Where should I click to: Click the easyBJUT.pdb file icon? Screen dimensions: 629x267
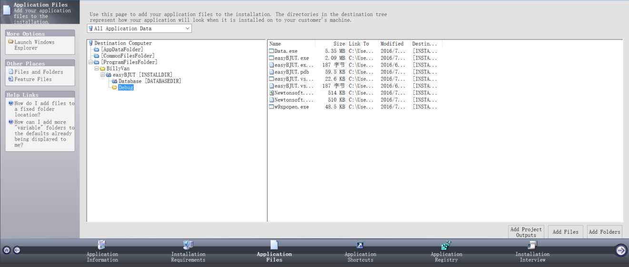click(x=271, y=72)
